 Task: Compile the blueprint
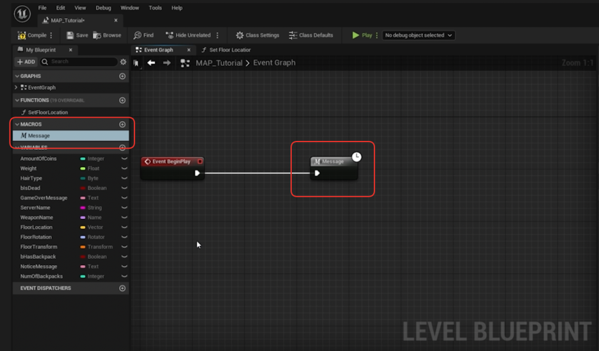coord(32,35)
